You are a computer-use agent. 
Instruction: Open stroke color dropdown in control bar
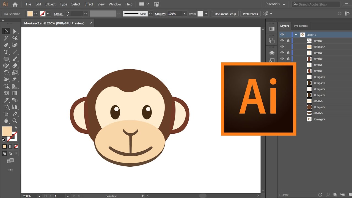(48, 14)
